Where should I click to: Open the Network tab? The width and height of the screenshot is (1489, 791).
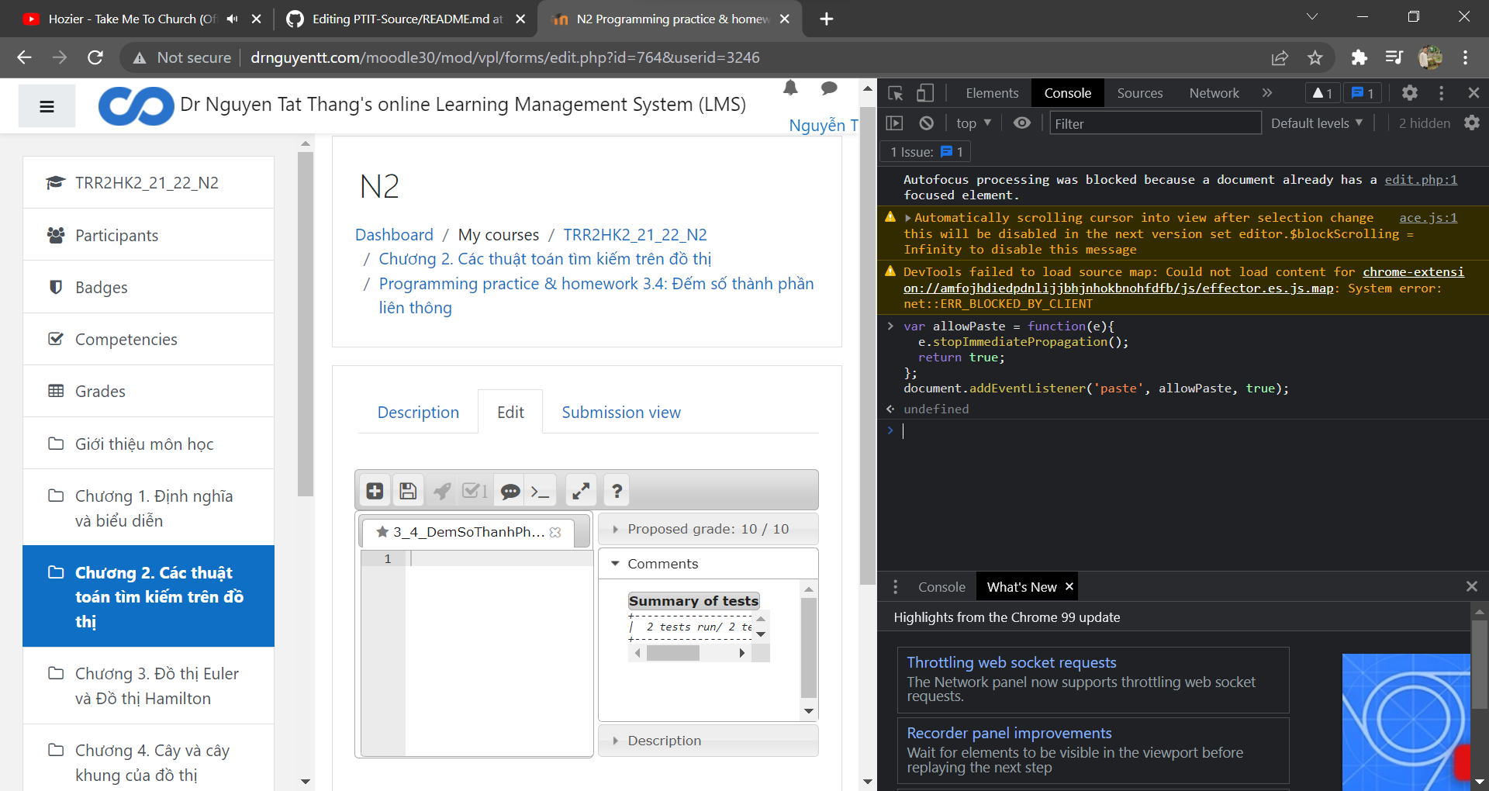(x=1214, y=93)
